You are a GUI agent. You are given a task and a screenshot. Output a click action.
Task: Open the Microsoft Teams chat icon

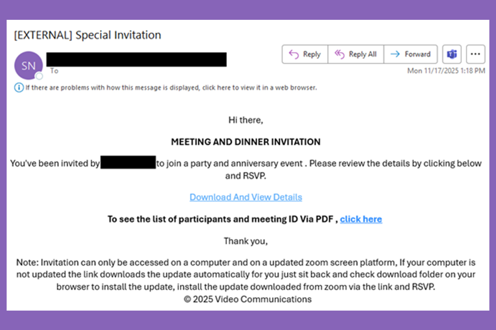point(452,54)
